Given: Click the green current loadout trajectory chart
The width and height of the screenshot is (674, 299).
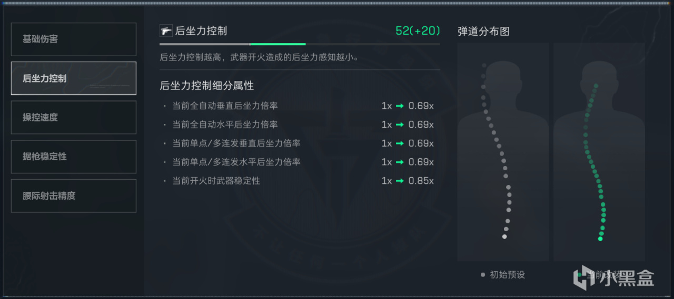Looking at the screenshot, I should 599,152.
